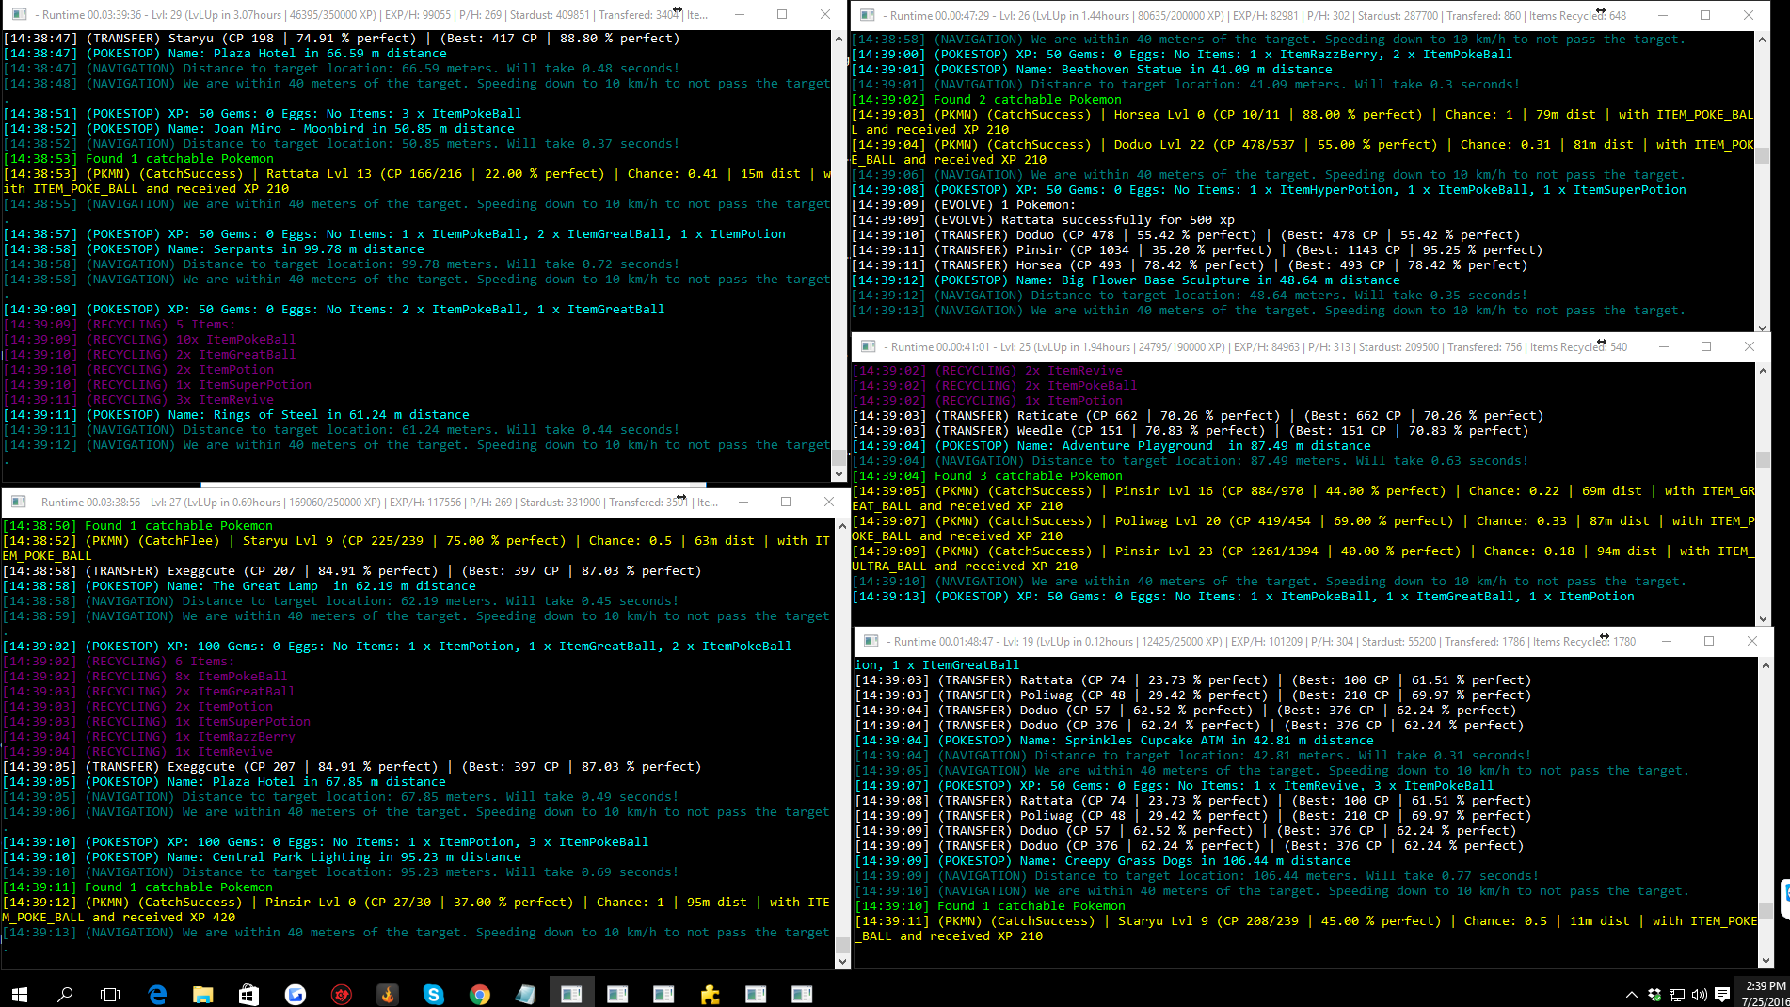This screenshot has height=1007, width=1790.
Task: Show hidden system tray icons chevron
Action: point(1631,994)
